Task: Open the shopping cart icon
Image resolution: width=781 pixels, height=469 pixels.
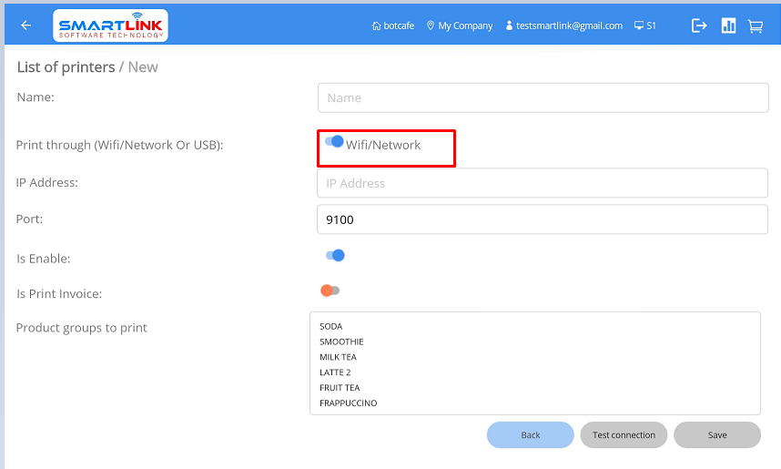Action: click(756, 25)
